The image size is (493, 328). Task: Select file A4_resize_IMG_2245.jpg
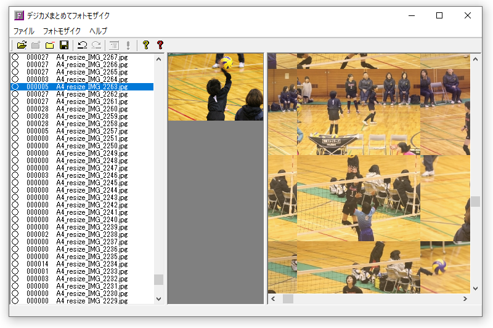pyautogui.click(x=92, y=182)
